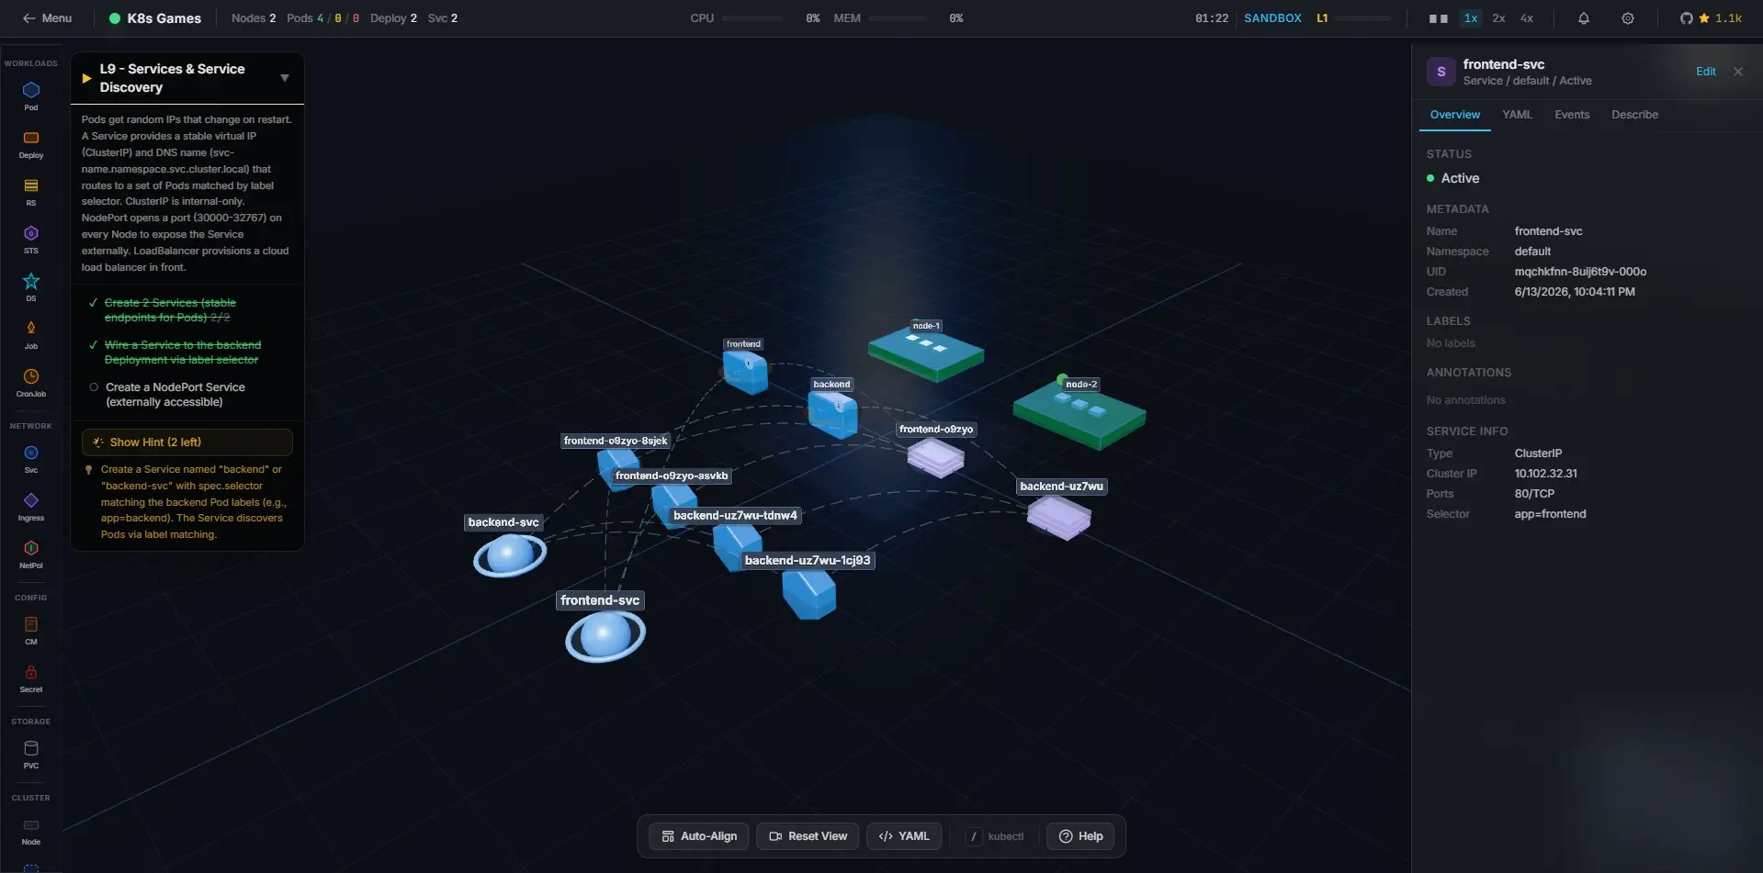Pause the simulation
The height and width of the screenshot is (873, 1763).
coord(1439,18)
